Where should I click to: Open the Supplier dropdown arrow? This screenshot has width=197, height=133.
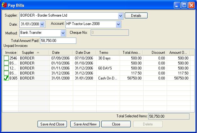120,16
